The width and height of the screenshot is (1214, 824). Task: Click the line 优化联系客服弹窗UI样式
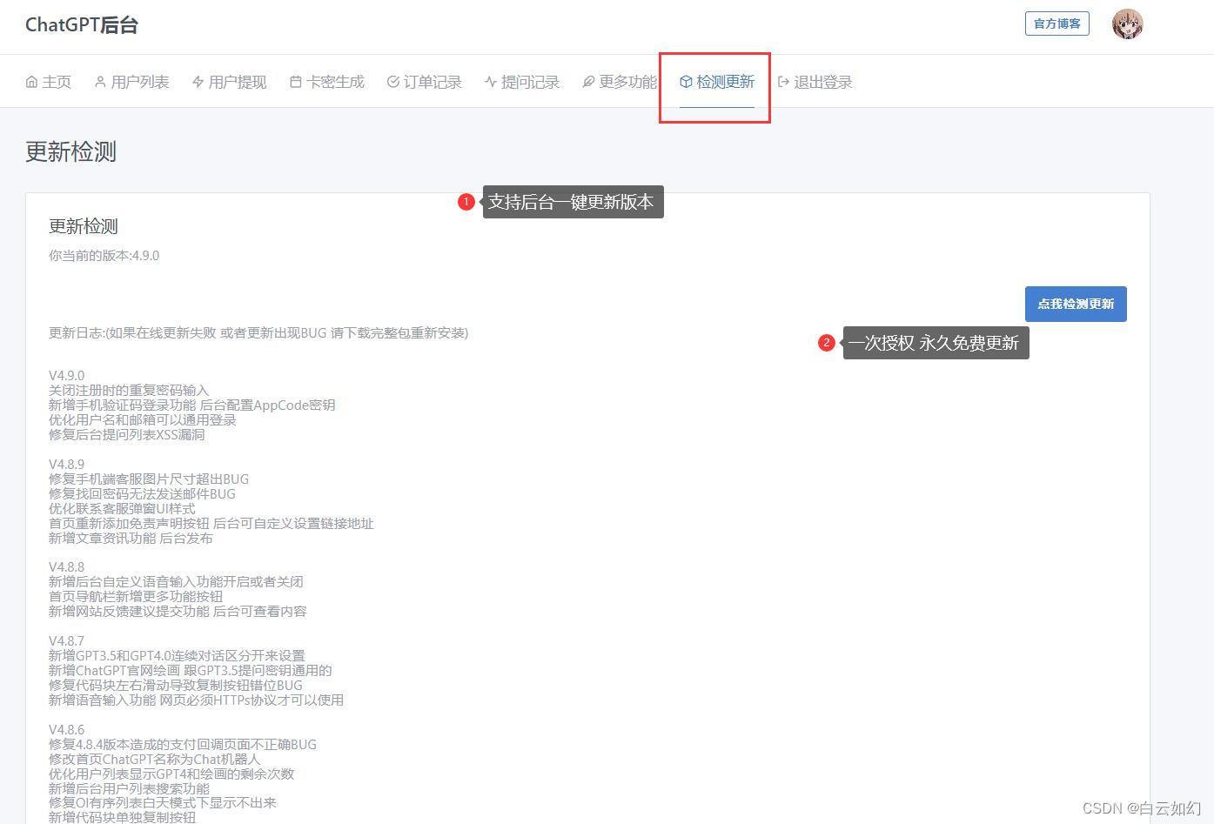122,509
